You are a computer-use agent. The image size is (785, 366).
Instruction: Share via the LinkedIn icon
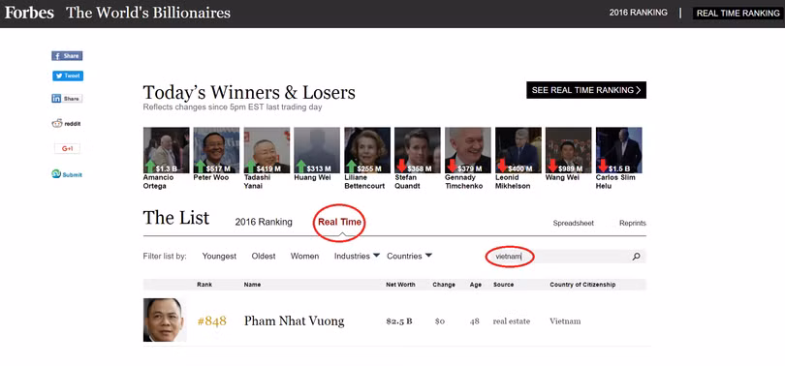[67, 99]
